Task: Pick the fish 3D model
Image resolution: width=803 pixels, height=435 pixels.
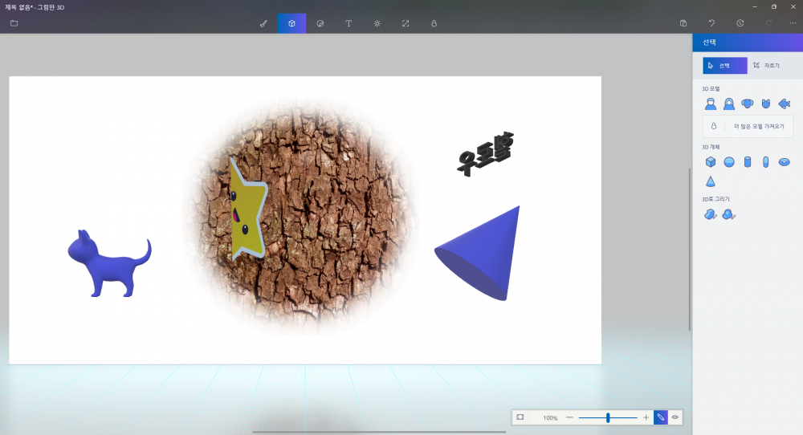Action: pos(785,104)
